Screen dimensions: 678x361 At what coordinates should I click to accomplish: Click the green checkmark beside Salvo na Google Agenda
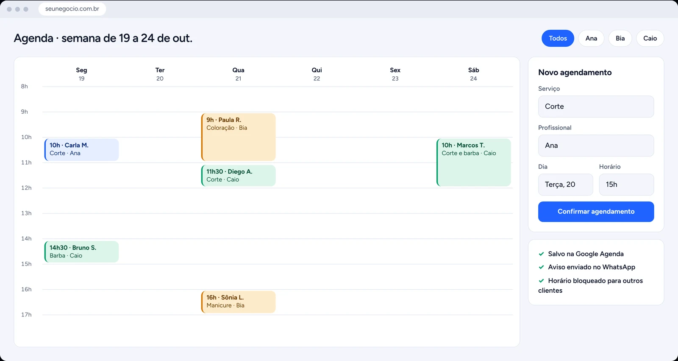[541, 254]
